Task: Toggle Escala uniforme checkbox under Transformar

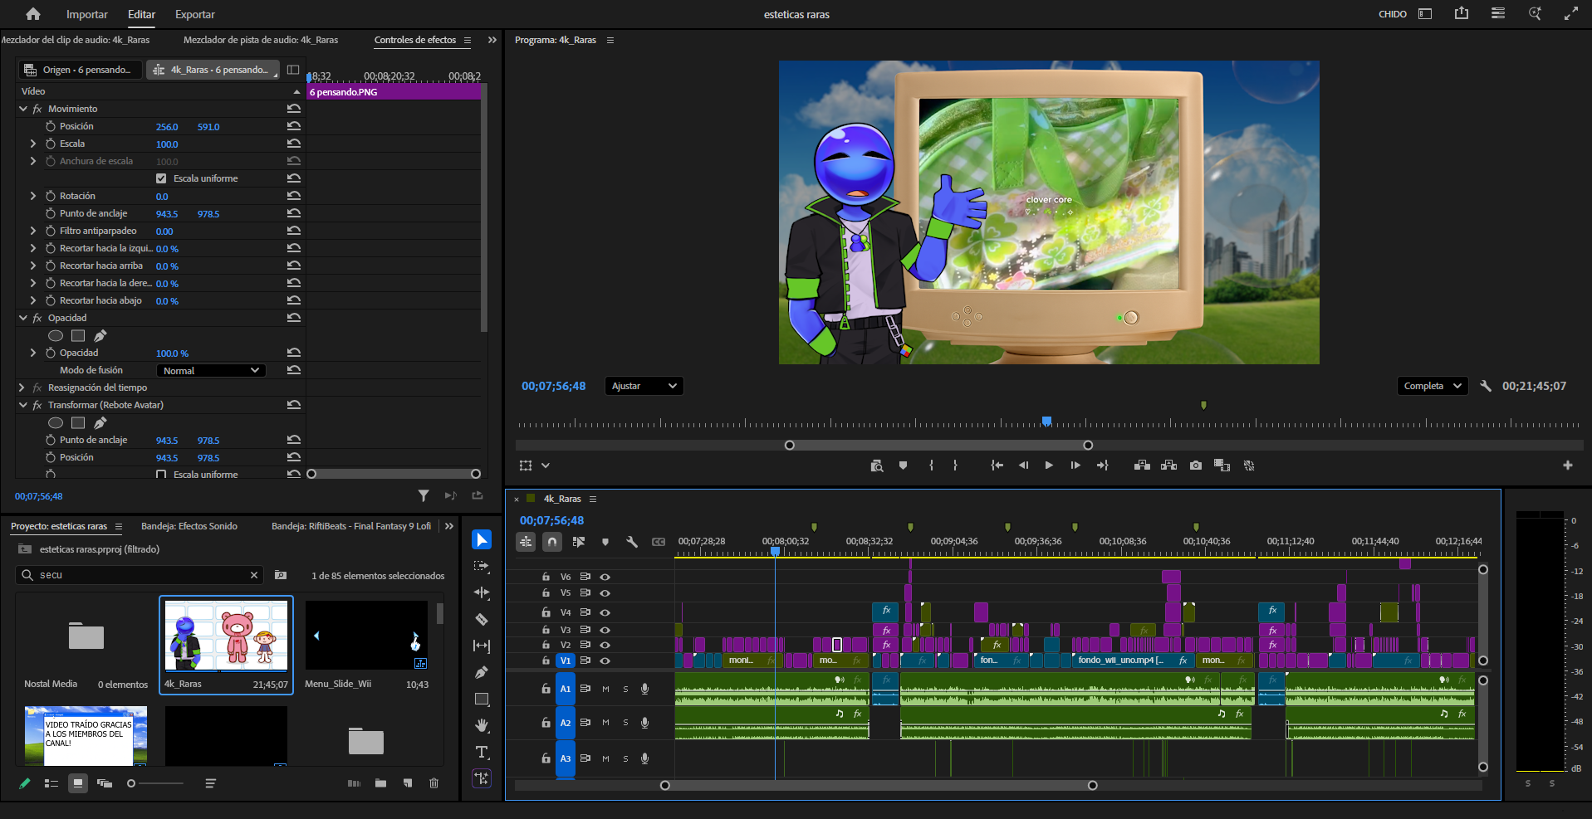Action: point(161,475)
